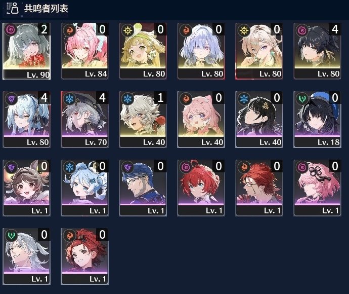Image resolution: width=349 pixels, height=294 pixels.
Task: Click the fire icon on long red-haired man card
Action: coord(244,167)
